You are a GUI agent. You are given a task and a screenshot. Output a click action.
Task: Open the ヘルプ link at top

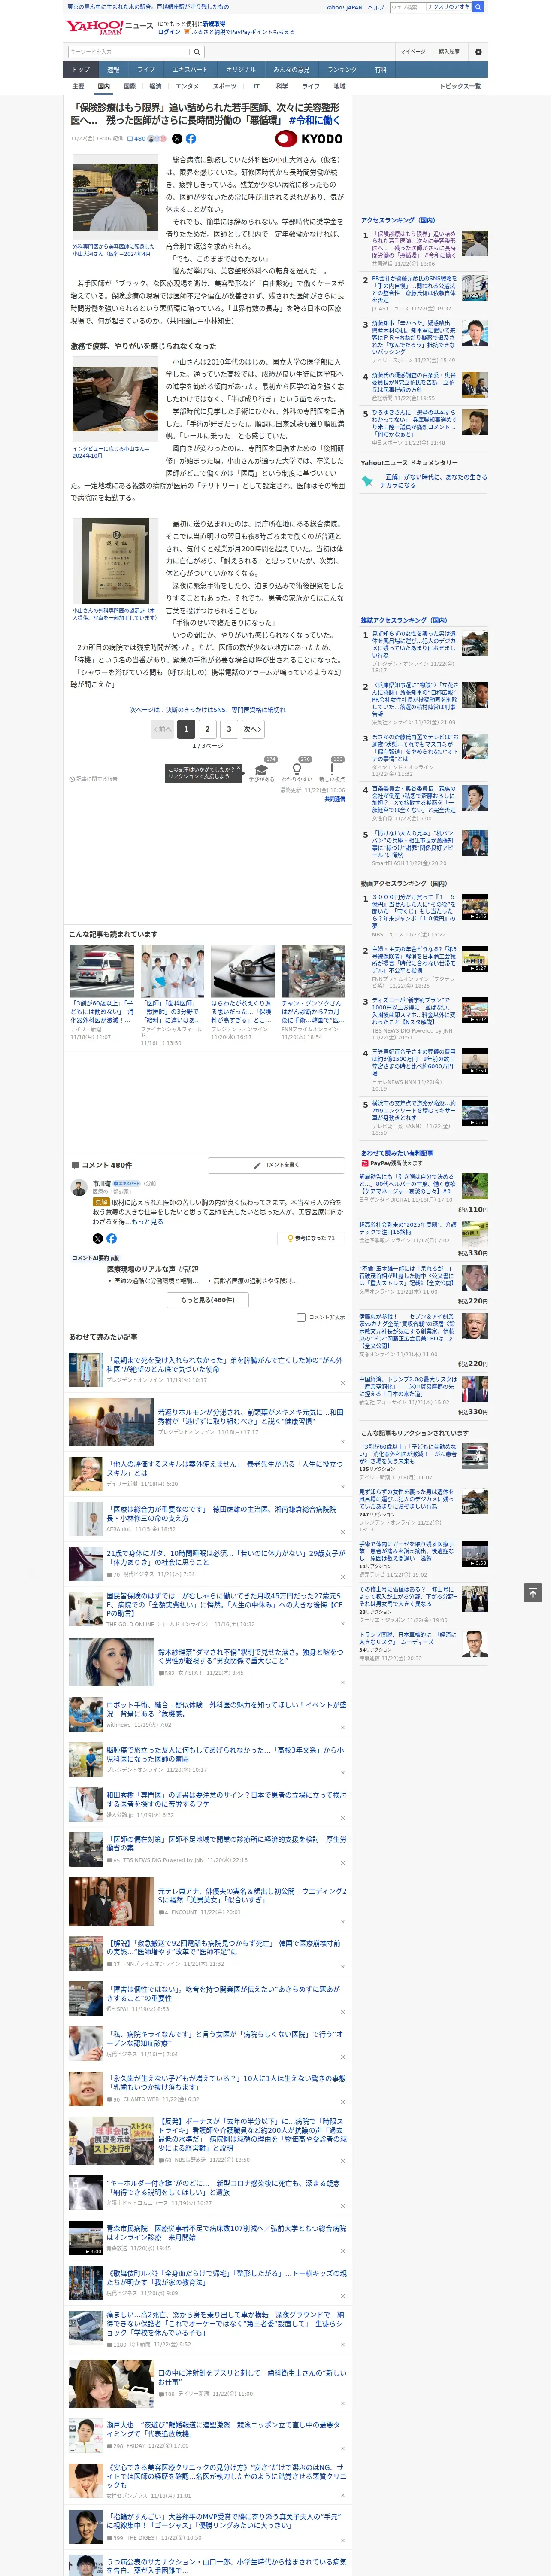coord(376,7)
